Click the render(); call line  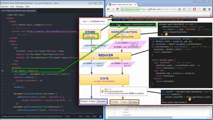pos(19,87)
